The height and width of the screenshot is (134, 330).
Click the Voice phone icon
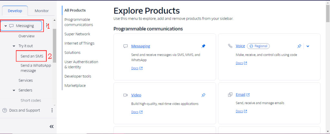click(230, 46)
